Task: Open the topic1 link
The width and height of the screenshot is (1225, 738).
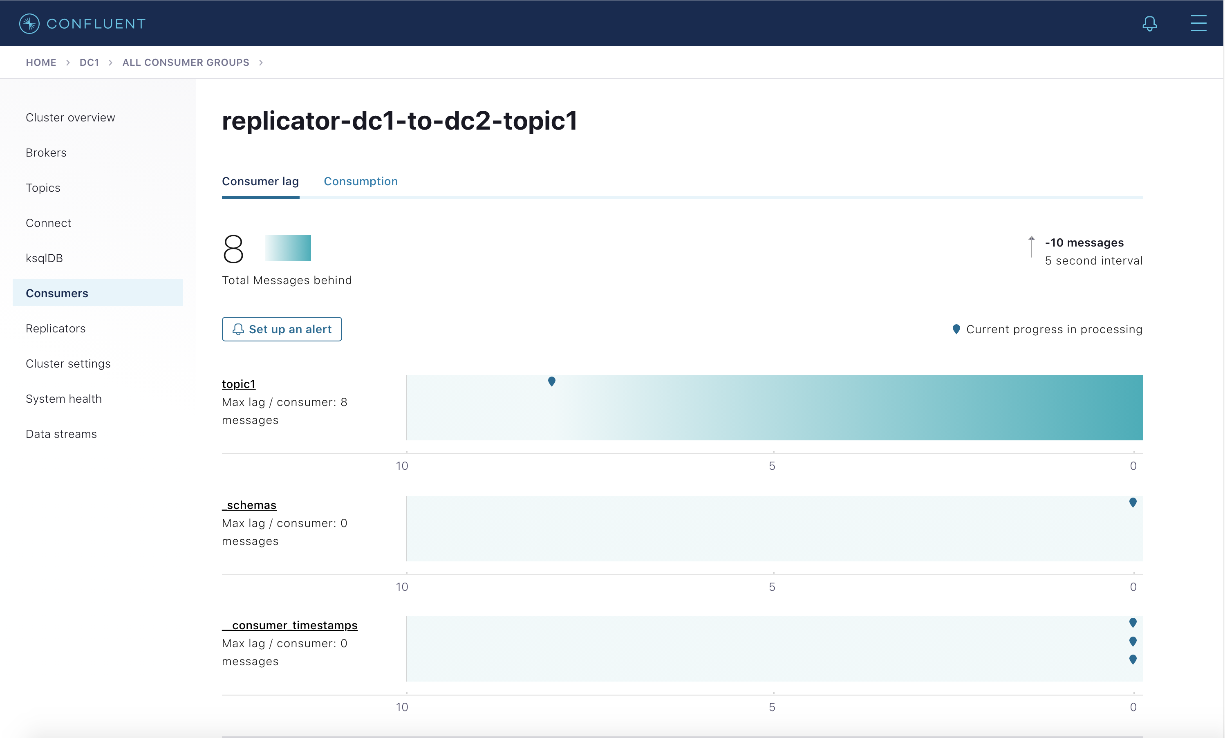Action: 239,384
